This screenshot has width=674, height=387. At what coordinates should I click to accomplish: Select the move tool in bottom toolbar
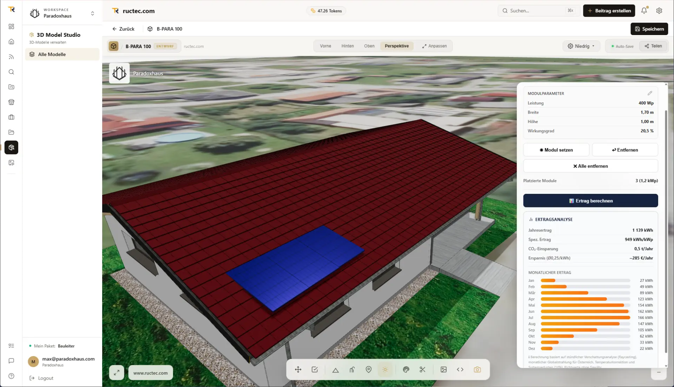298,369
